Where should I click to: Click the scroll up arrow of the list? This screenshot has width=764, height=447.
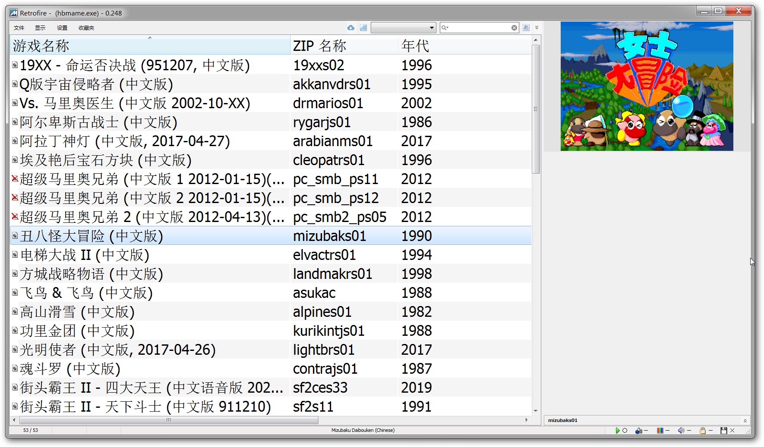[536, 40]
